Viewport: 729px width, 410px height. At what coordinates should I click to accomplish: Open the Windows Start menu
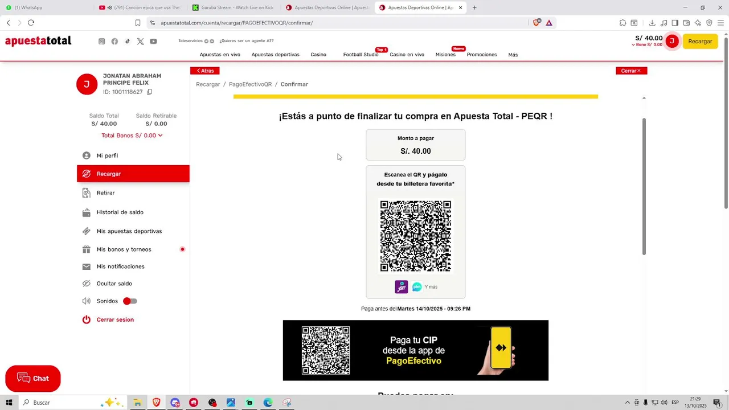pos(9,403)
